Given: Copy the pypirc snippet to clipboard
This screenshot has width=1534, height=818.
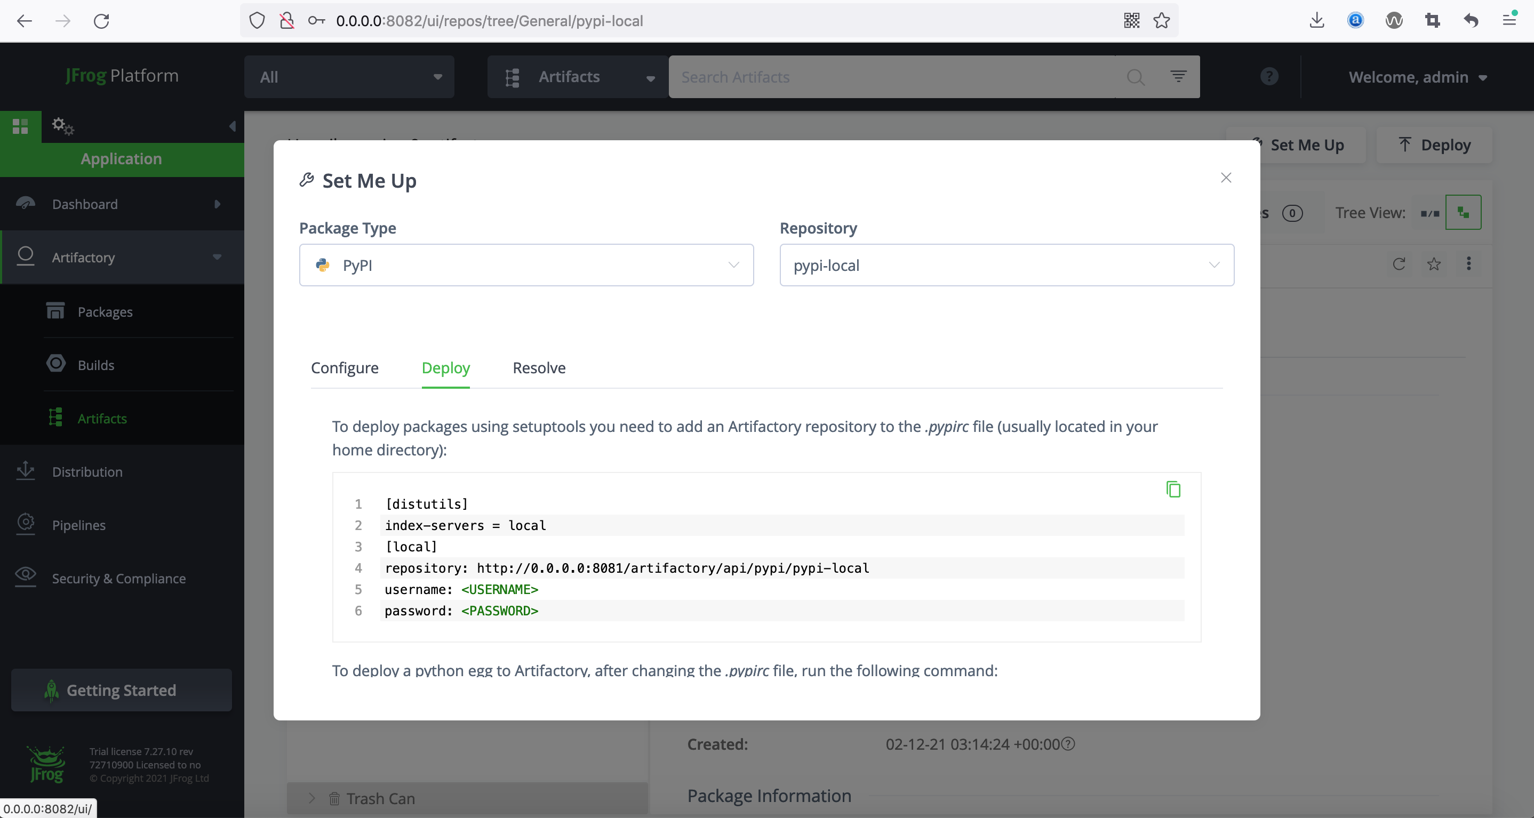Looking at the screenshot, I should click(x=1172, y=490).
